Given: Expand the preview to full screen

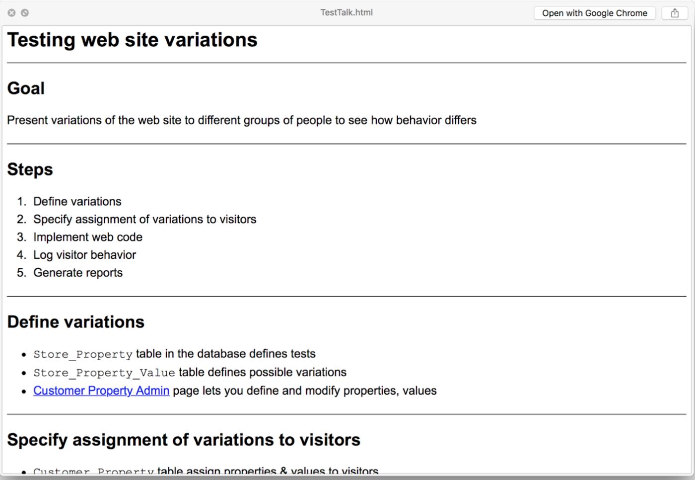Looking at the screenshot, I should [25, 13].
